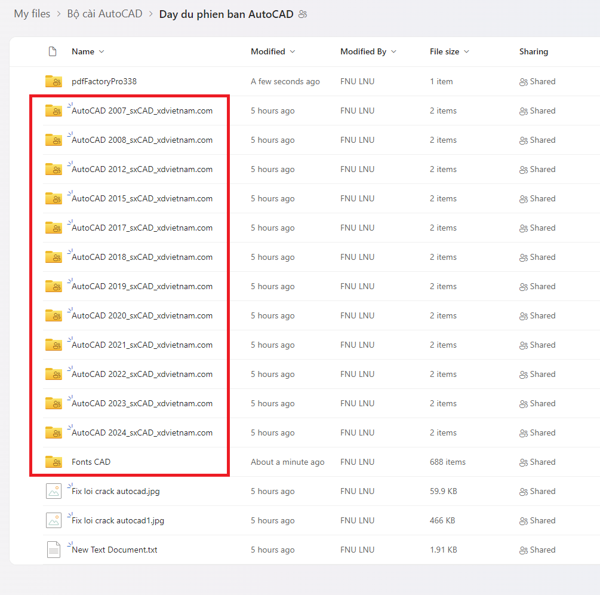Click the AutoCAD 2019 folder icon
600x595 pixels.
coord(53,286)
